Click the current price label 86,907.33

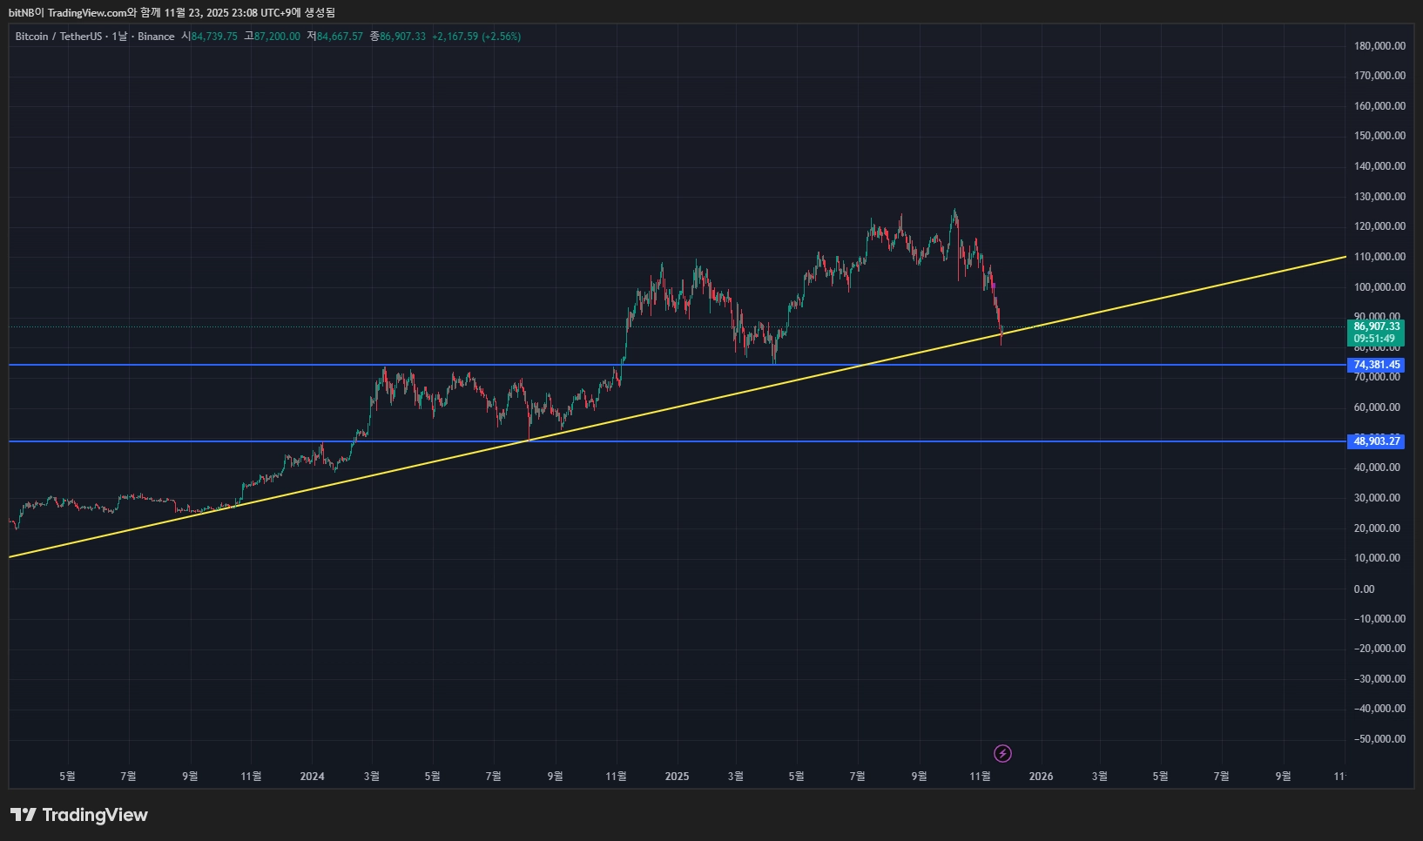click(x=1377, y=326)
